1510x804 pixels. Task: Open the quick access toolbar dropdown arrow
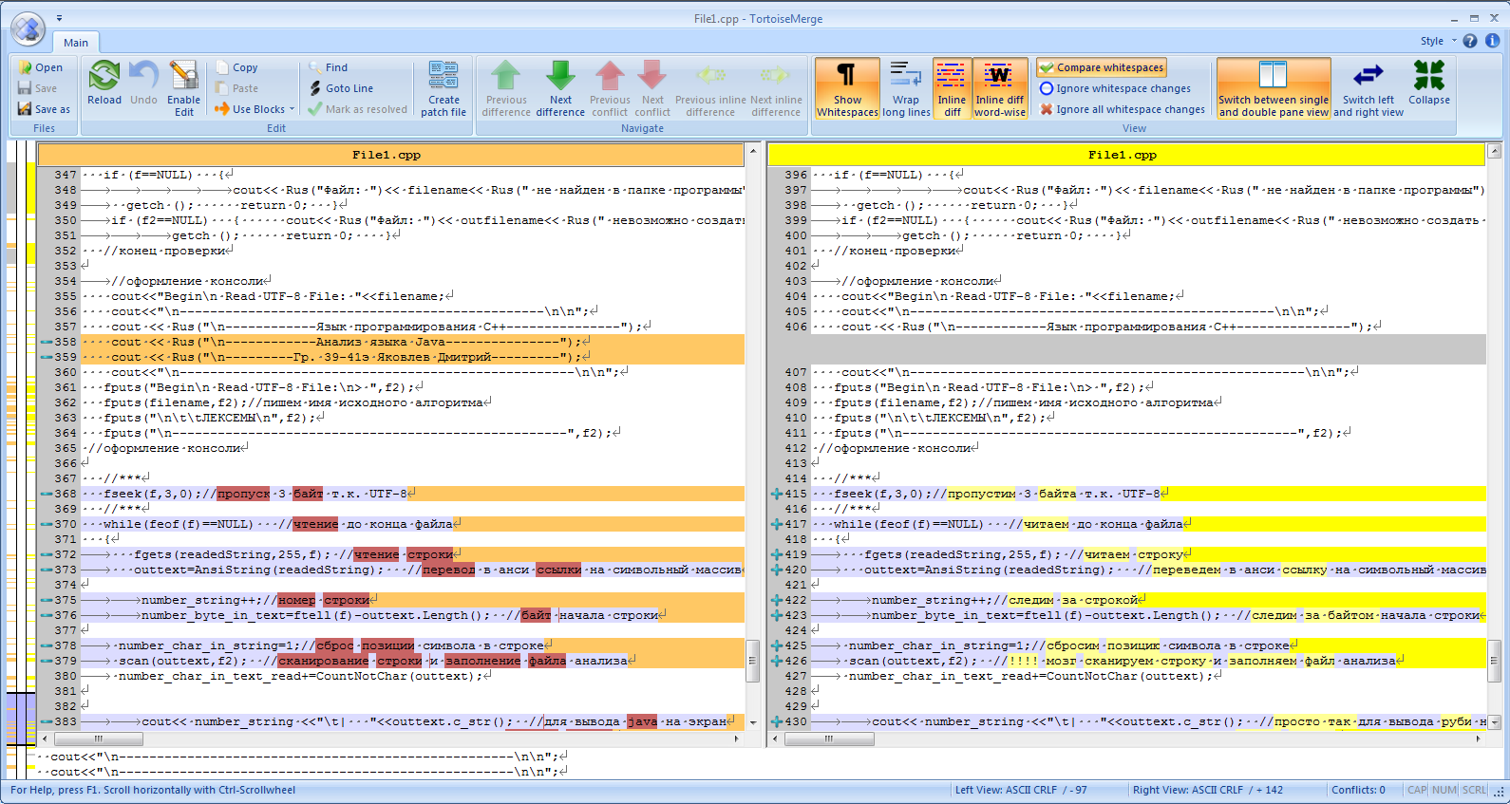(x=59, y=18)
